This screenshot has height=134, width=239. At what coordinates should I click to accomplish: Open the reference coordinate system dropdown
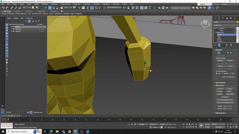click(x=68, y=7)
